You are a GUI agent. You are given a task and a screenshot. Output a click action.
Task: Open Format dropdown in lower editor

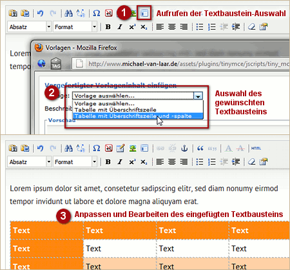click(75, 161)
